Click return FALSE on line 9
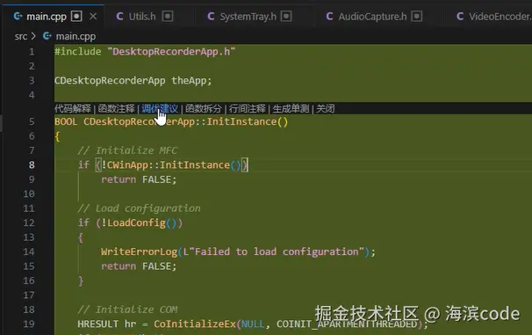This screenshot has height=335, width=532. tap(139, 179)
